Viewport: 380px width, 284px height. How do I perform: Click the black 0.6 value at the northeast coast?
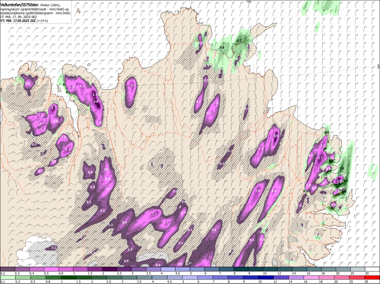[x=327, y=132]
